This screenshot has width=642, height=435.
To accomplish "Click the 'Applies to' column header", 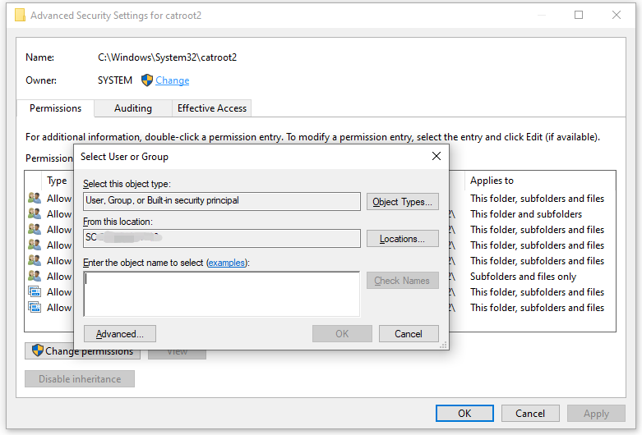I will point(492,181).
